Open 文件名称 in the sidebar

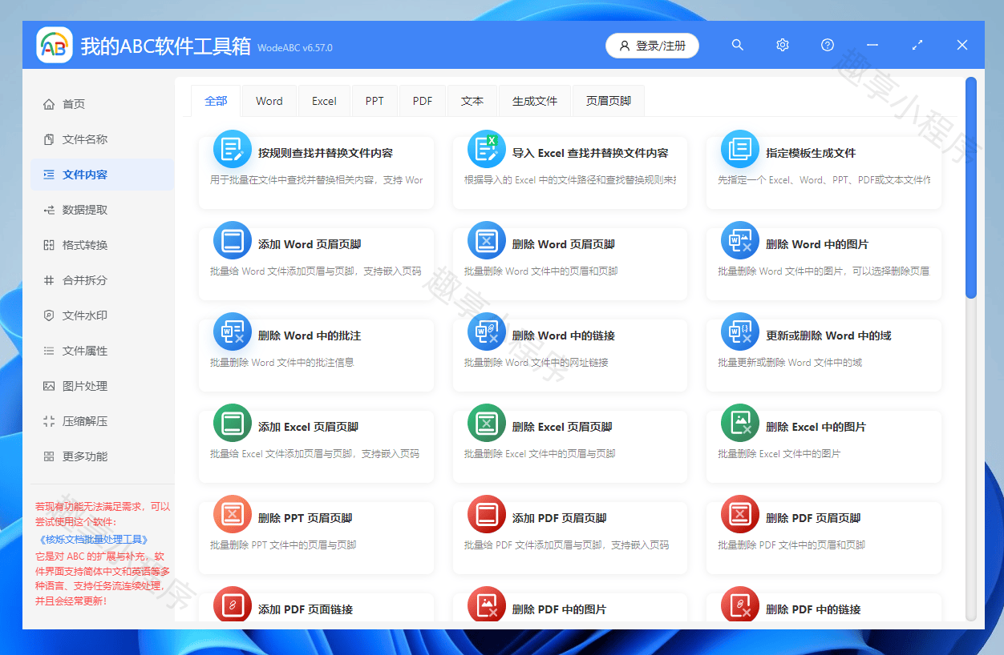click(x=102, y=139)
